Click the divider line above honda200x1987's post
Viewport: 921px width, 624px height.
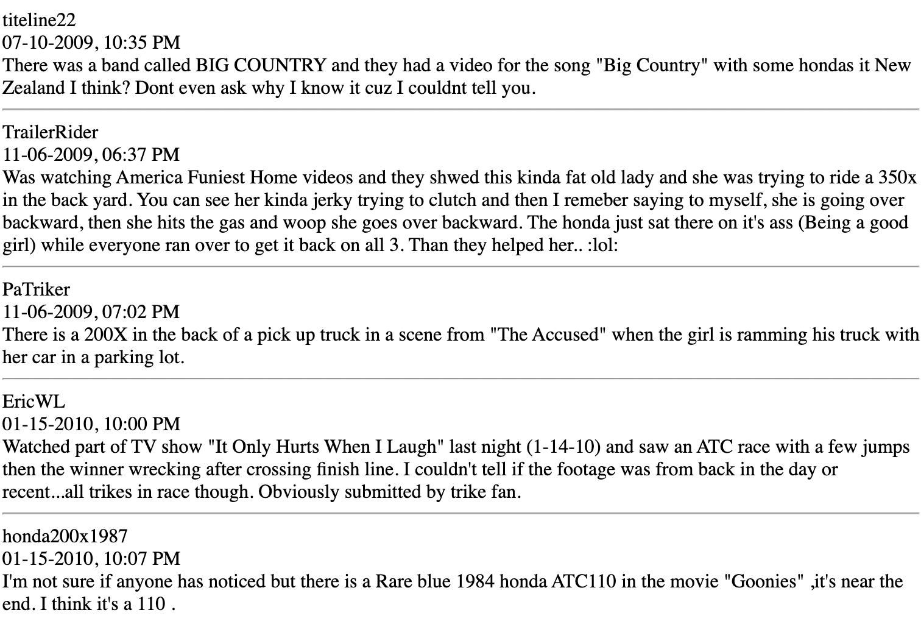pyautogui.click(x=460, y=513)
